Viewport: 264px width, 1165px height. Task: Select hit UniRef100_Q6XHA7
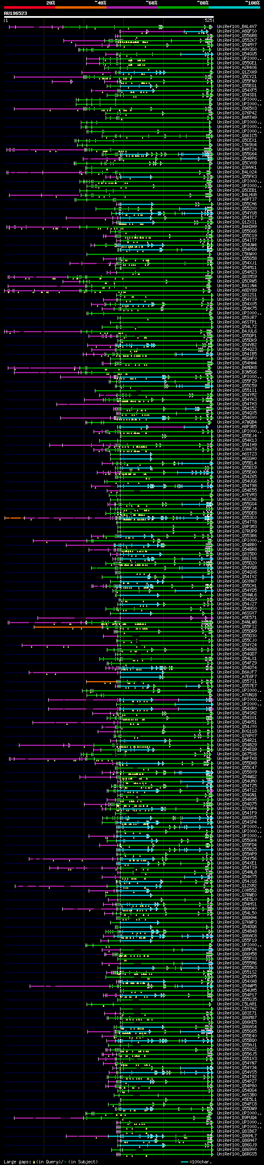coord(237,581)
